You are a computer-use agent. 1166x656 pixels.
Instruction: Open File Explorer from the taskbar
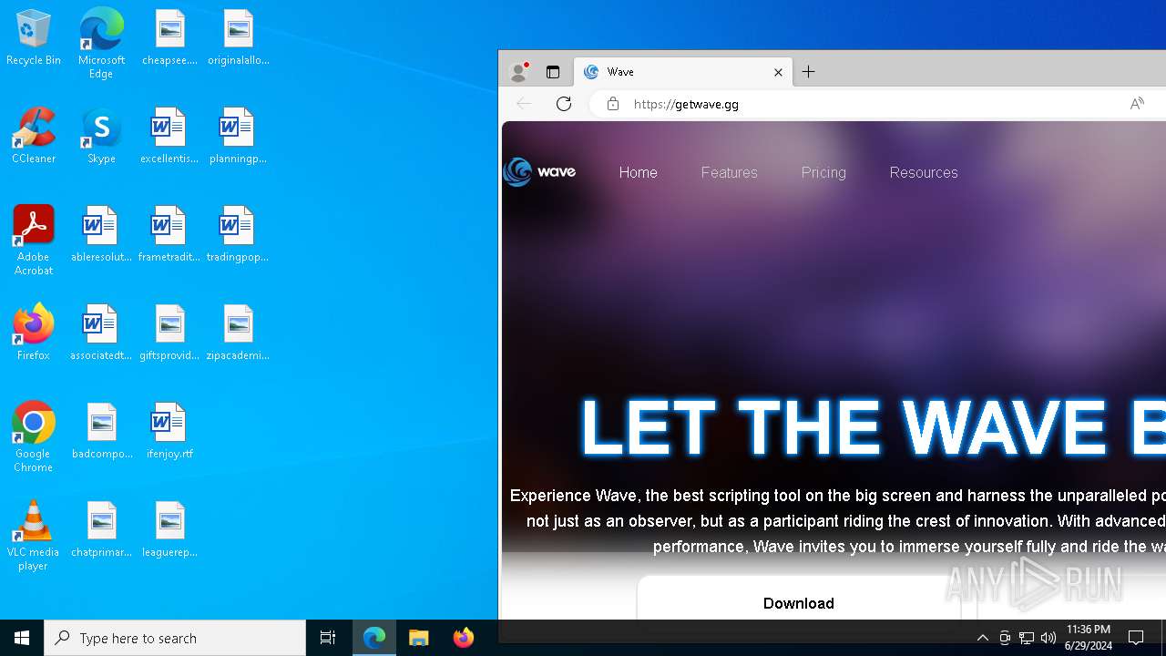(419, 638)
